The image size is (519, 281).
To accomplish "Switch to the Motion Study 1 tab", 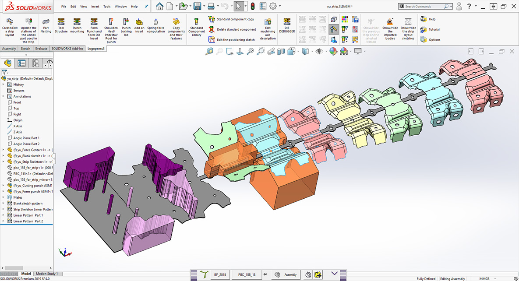I will (46, 274).
